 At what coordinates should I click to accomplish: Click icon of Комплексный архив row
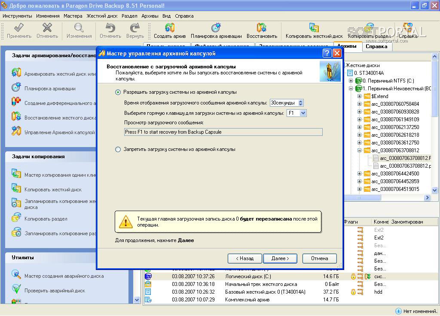[x=148, y=300]
